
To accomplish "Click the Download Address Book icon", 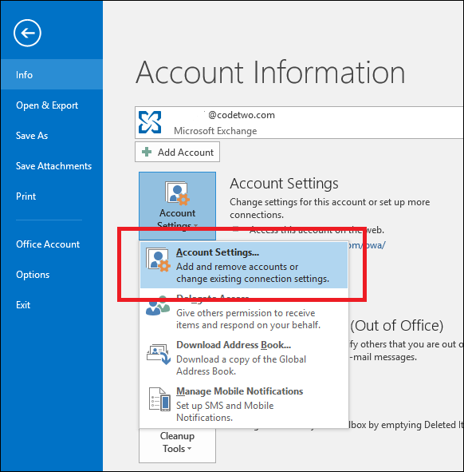I will (159, 354).
